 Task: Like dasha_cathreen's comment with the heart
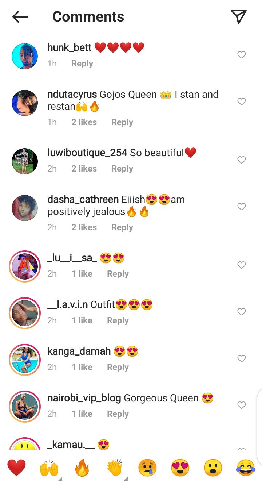242,207
